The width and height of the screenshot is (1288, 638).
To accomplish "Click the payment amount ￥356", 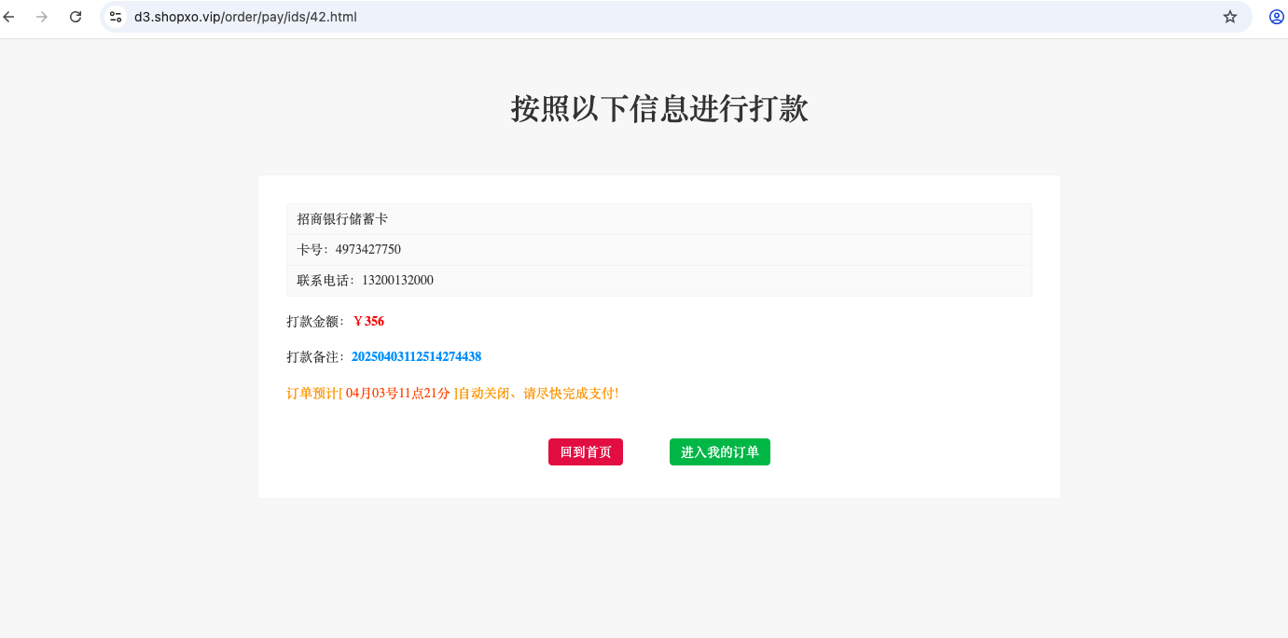I will (x=368, y=321).
